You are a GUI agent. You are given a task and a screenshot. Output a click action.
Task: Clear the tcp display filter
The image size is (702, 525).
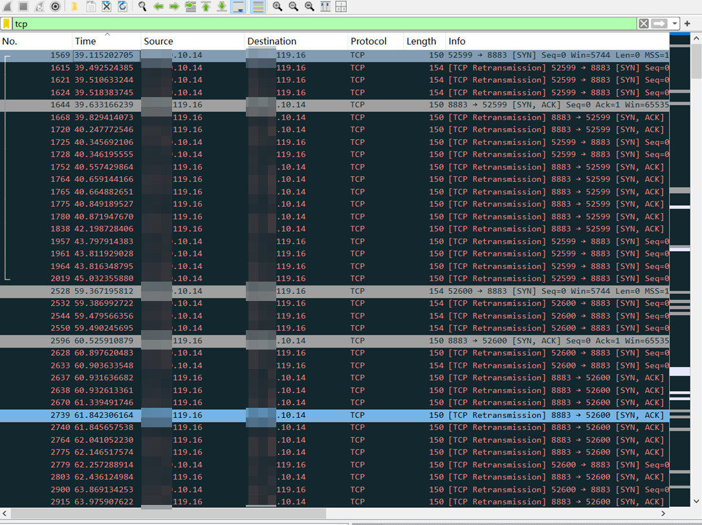tap(643, 24)
